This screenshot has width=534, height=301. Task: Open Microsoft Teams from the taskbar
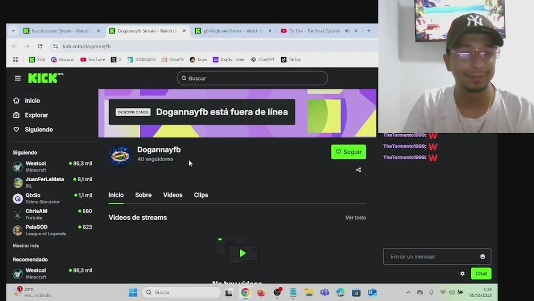tap(325, 293)
